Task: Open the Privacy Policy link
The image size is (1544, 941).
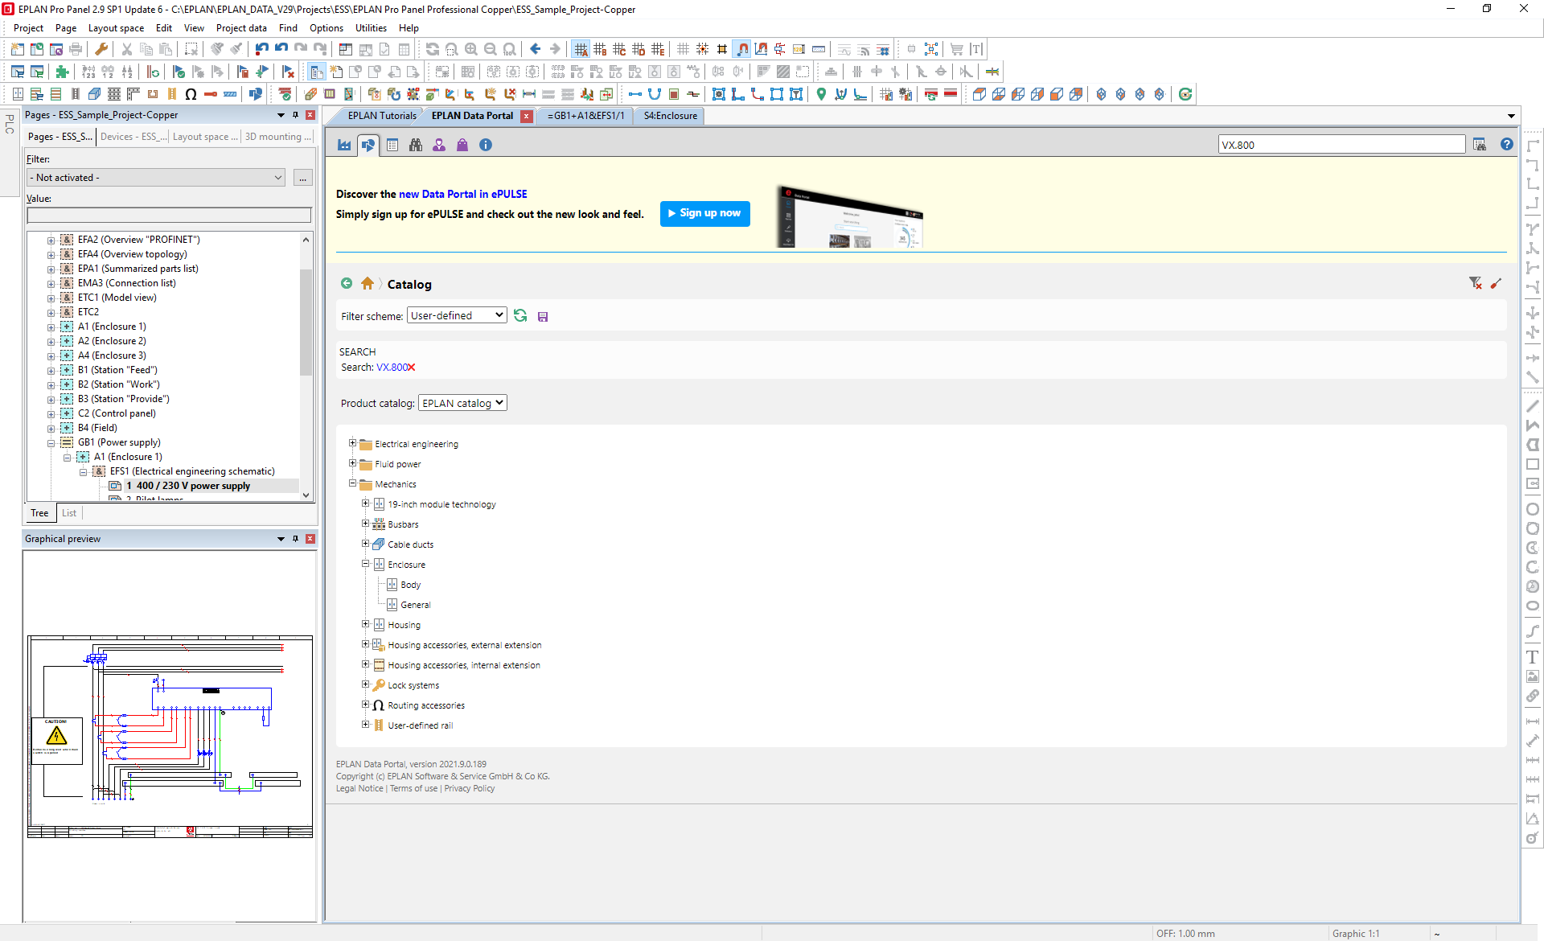Action: click(470, 788)
